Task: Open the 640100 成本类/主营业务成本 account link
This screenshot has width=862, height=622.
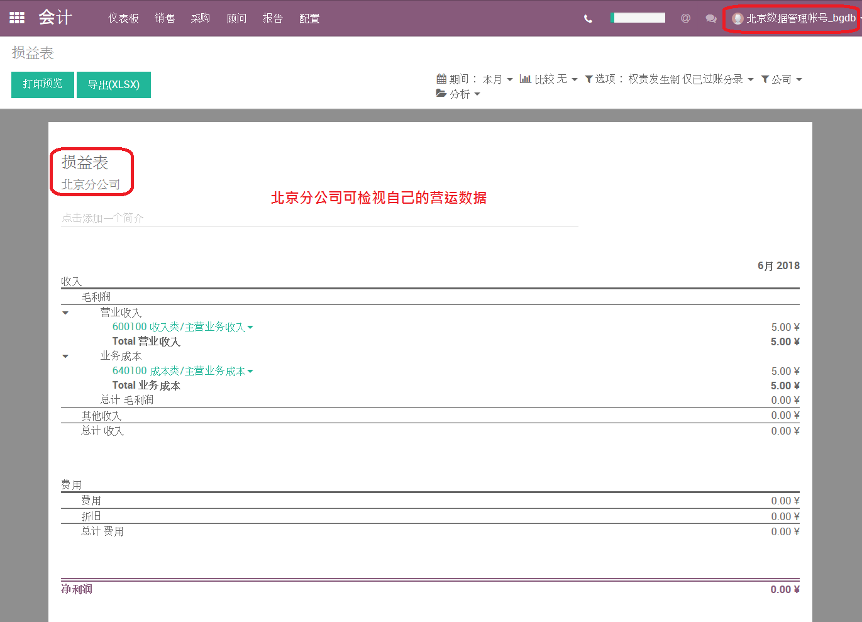Action: [x=182, y=371]
